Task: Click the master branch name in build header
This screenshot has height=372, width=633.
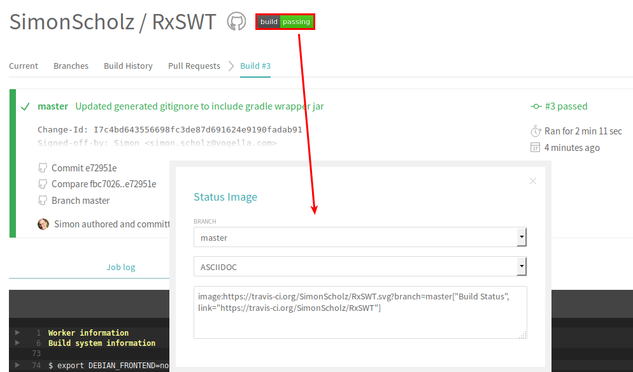Action: pos(53,106)
